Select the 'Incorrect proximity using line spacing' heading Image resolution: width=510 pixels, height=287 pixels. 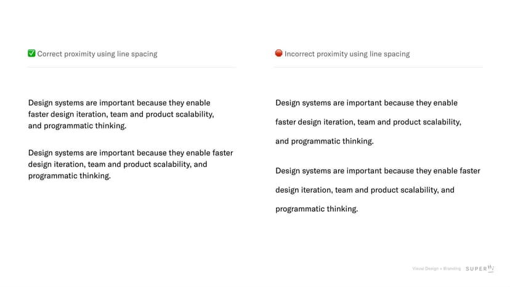(347, 54)
